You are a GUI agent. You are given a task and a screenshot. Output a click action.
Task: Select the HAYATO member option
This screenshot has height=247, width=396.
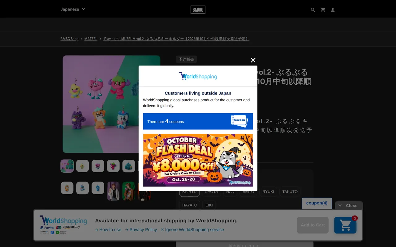(x=190, y=205)
